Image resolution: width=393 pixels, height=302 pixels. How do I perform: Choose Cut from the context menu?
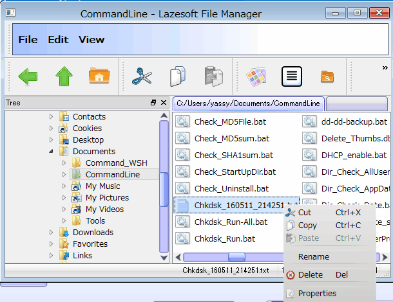click(329, 213)
